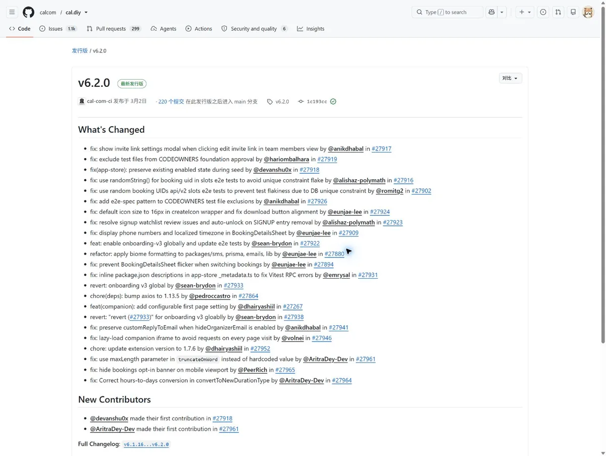Visit @pedroccastro profile link

pos(210,296)
